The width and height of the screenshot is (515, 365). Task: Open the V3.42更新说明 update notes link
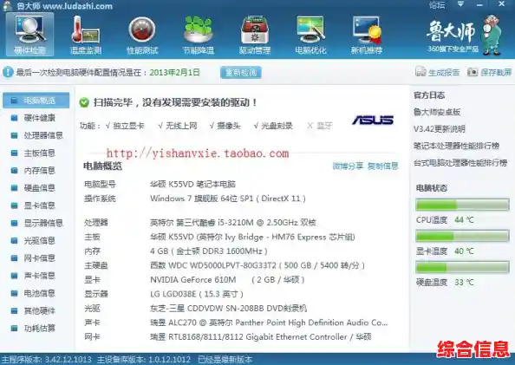click(440, 129)
